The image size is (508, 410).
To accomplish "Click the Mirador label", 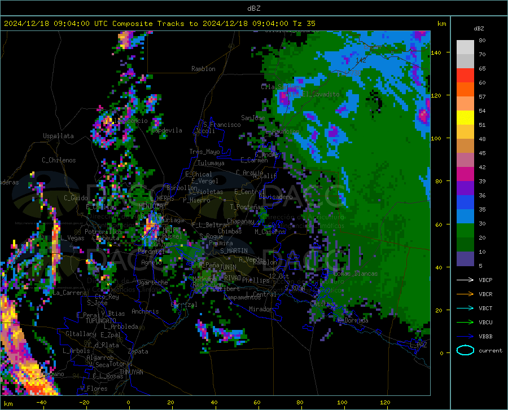I will click(x=260, y=310).
